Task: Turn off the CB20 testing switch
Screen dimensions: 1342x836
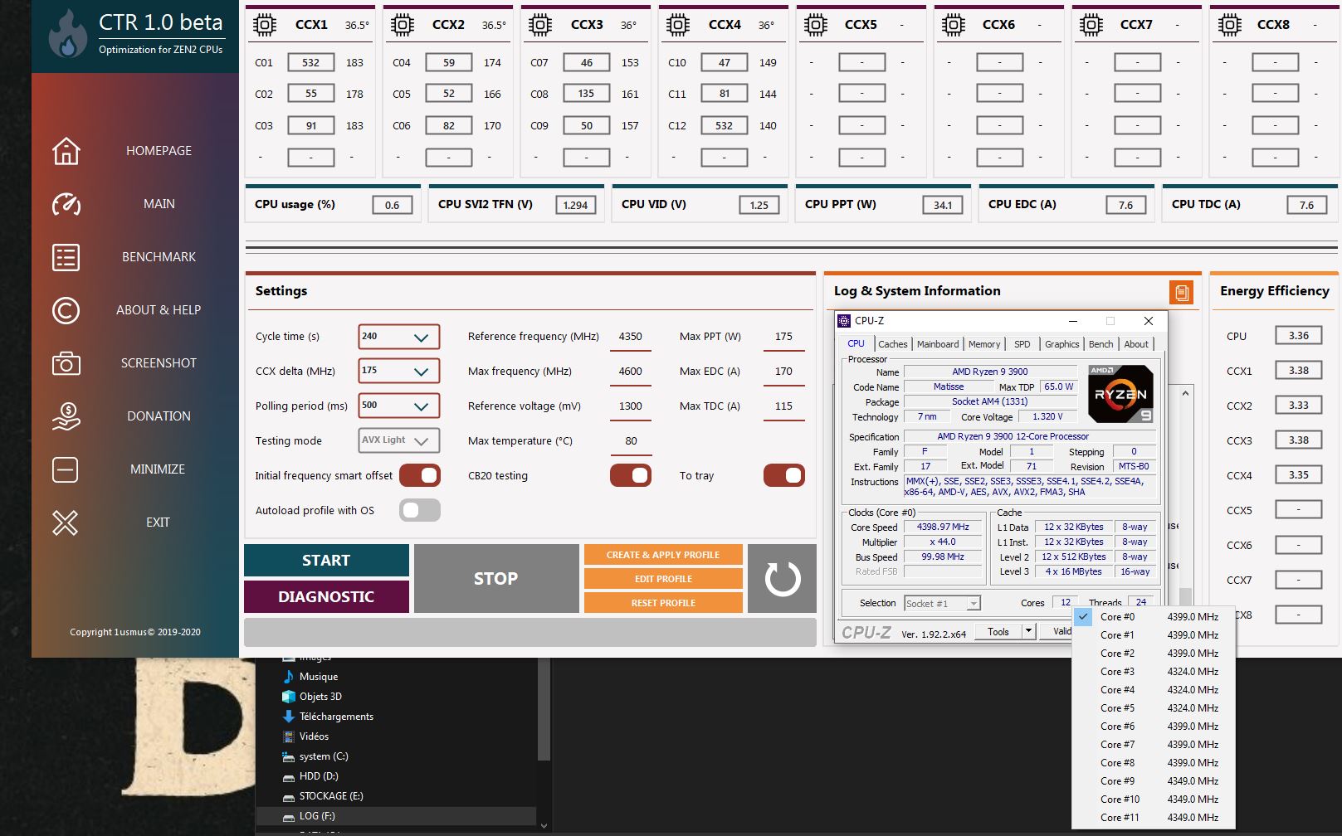Action: (631, 475)
